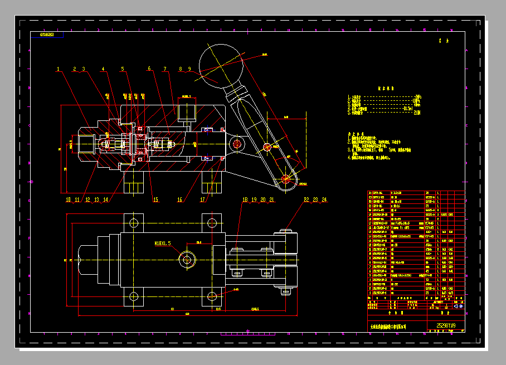Select part callout number 20 label
Image resolution: width=506 pixels, height=365 pixels.
[x=264, y=199]
